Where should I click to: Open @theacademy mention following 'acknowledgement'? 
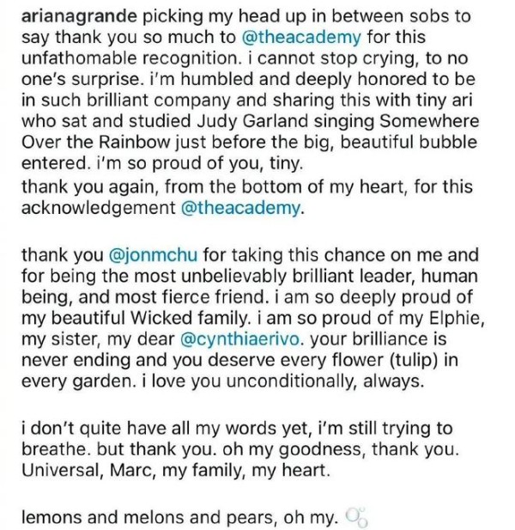pyautogui.click(x=240, y=208)
